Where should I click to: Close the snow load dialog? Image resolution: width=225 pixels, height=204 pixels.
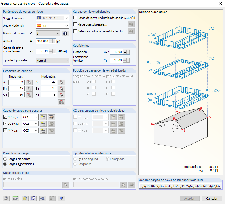point(221,4)
